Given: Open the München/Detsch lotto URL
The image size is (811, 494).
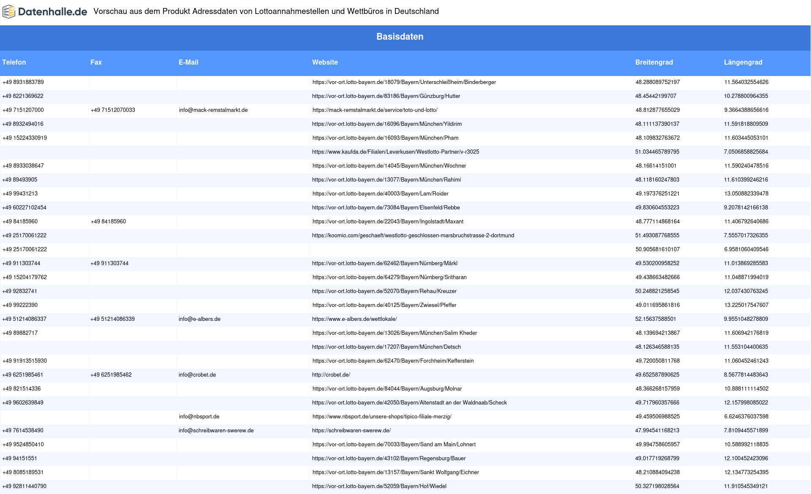Looking at the screenshot, I should pos(386,347).
